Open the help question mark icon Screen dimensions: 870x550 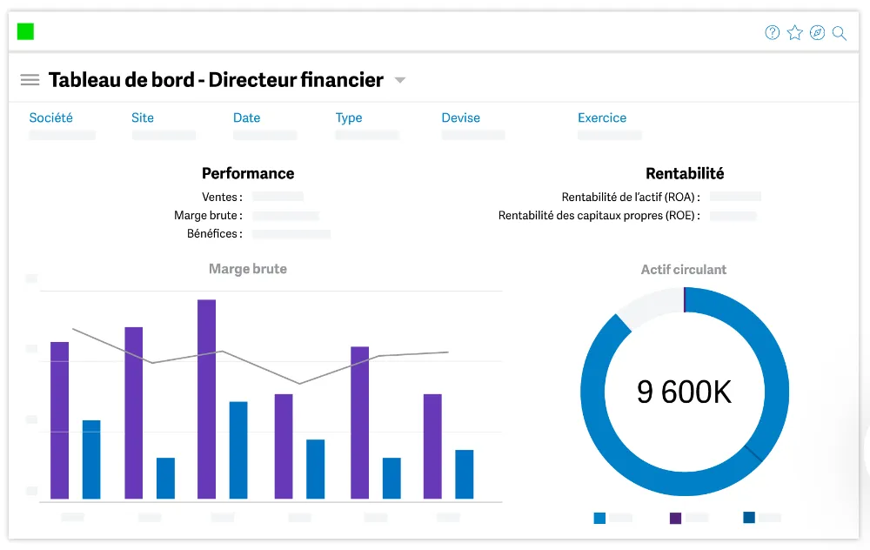pyautogui.click(x=772, y=33)
